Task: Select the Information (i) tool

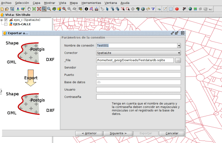Action: tap(86, 8)
